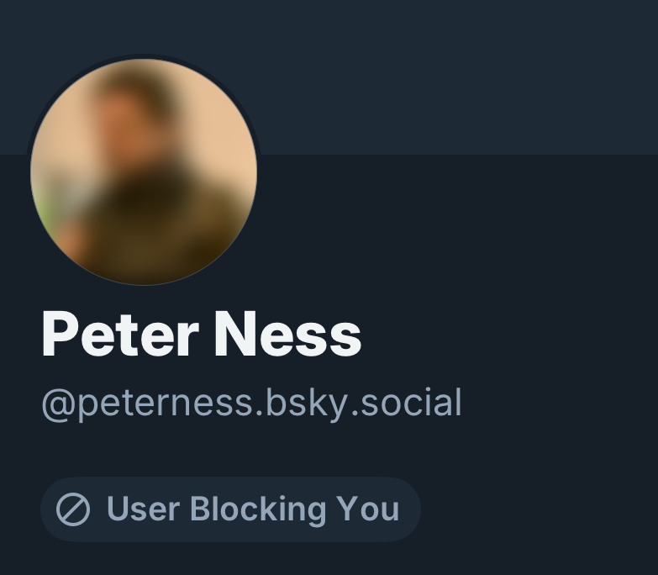Click the empty area right of the block badge

coord(538,509)
